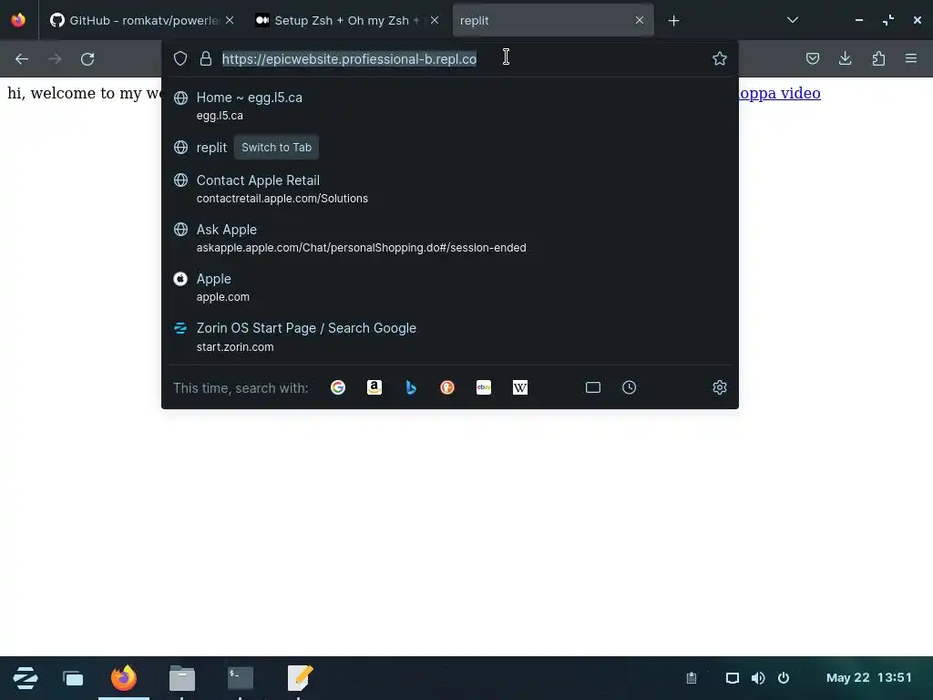Switch to the Setup Zsh + Oh my Zsh tab
The height and width of the screenshot is (700, 933).
pyautogui.click(x=347, y=20)
